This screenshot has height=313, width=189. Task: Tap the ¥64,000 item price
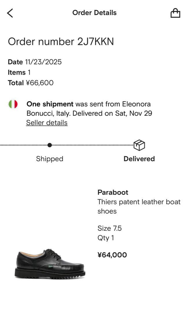pyautogui.click(x=112, y=255)
